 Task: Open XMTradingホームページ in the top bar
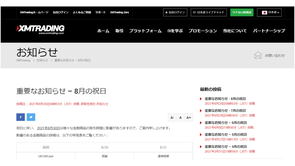pyautogui.click(x=34, y=12)
